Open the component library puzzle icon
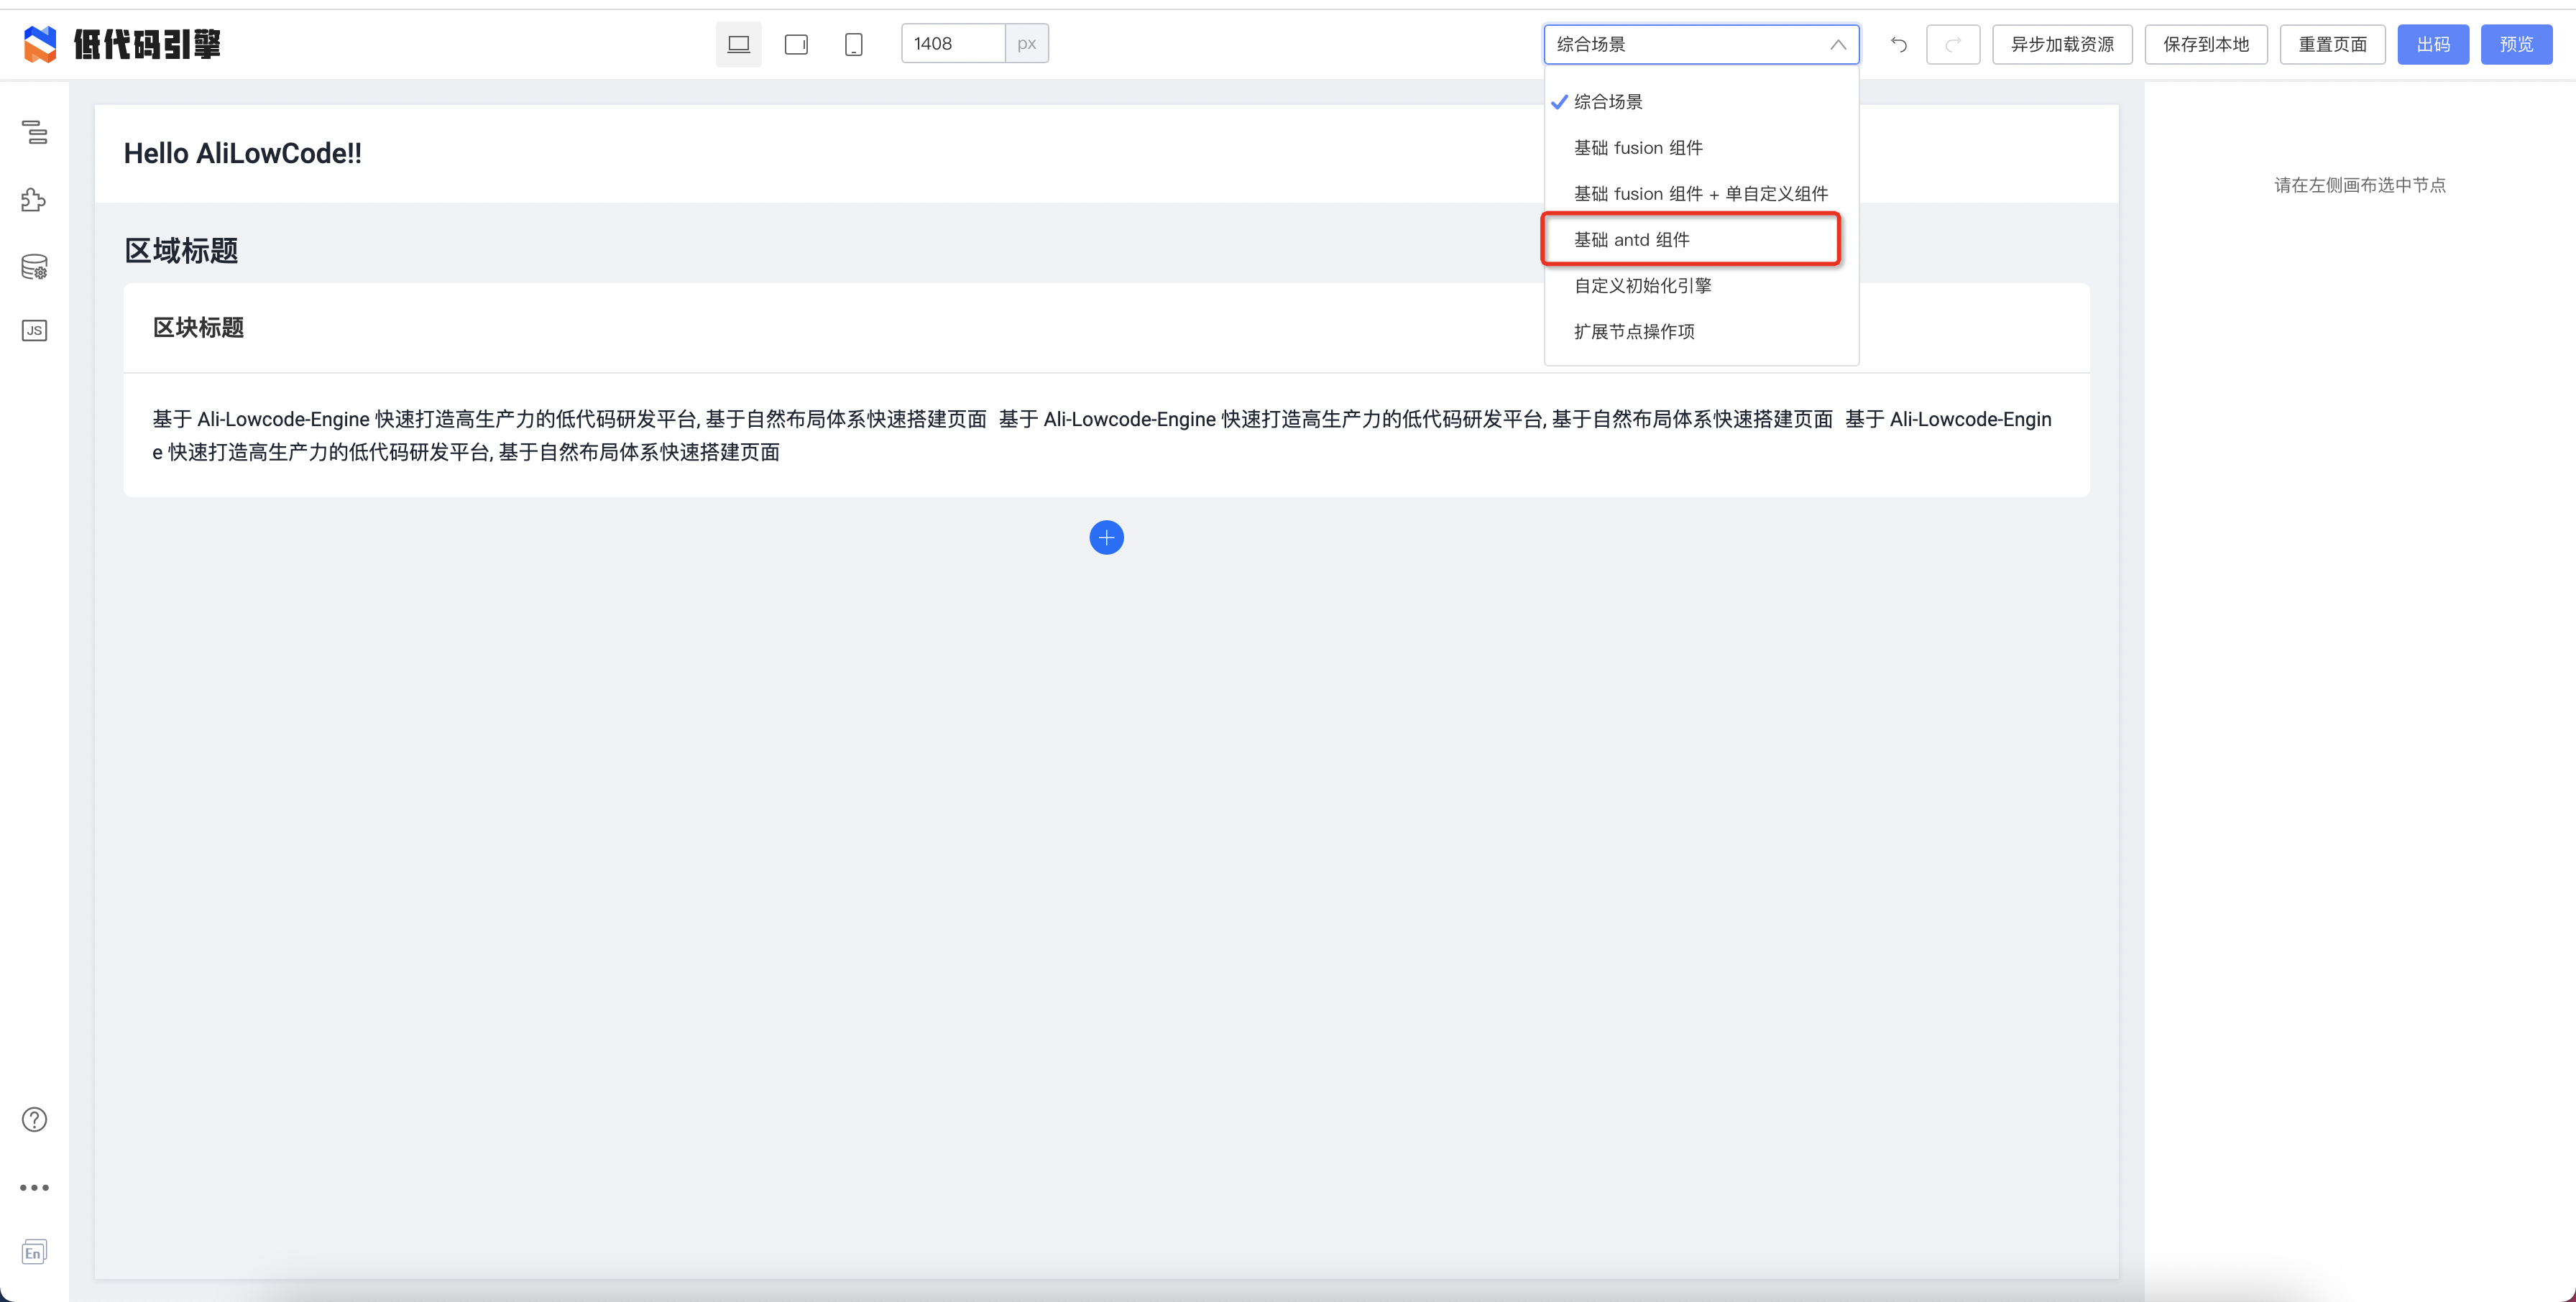2576x1302 pixels. click(34, 200)
